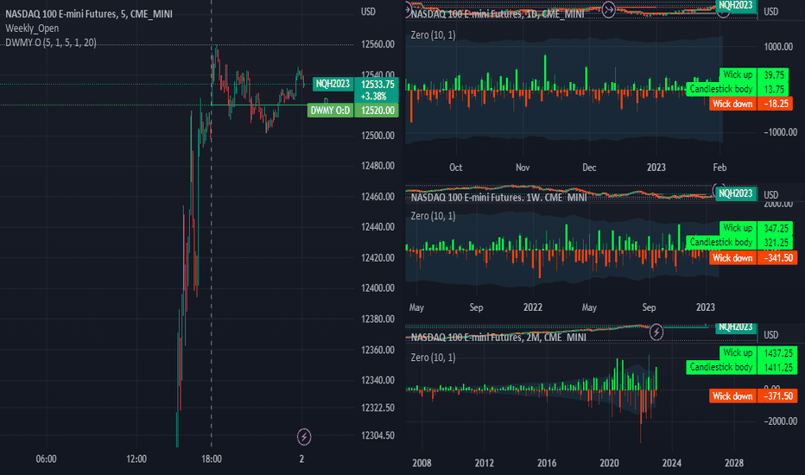Click the 1437.25 wick up value
The height and width of the screenshot is (475, 805).
[777, 352]
